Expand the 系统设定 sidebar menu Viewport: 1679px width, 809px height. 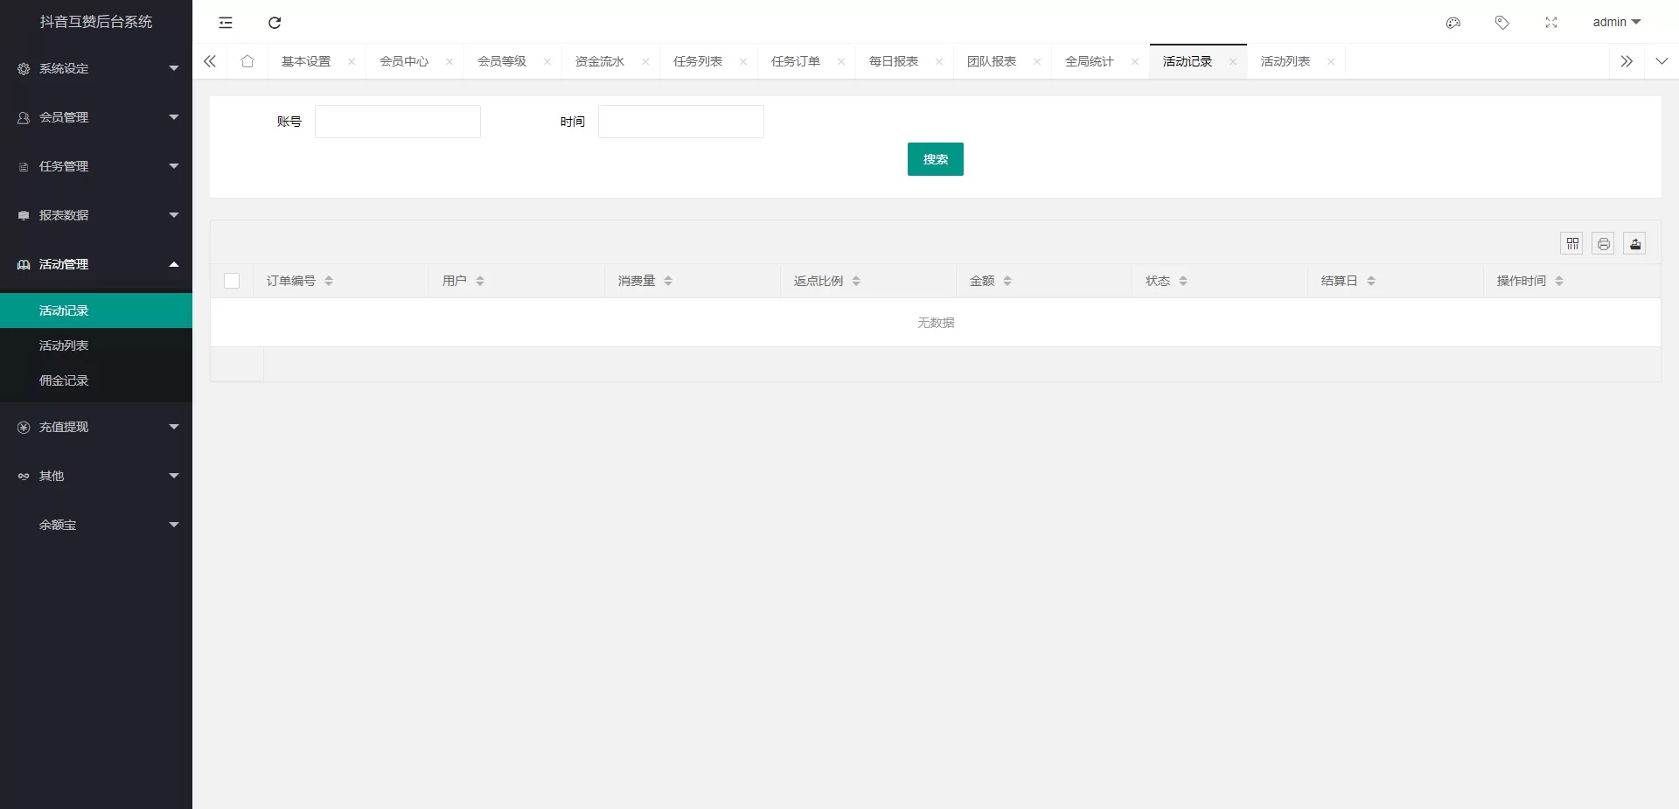(x=96, y=68)
